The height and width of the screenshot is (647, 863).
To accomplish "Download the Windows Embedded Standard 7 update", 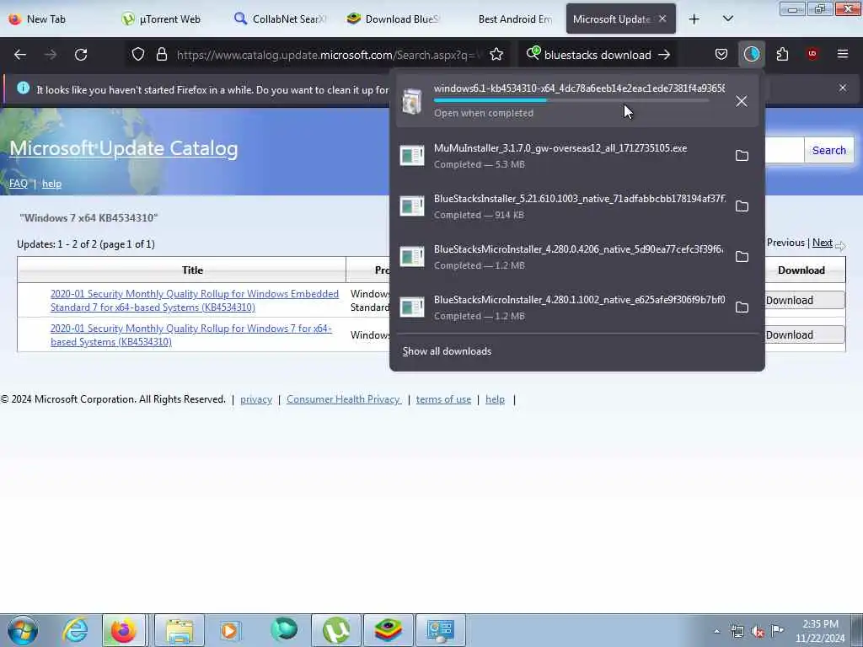I will 803,301.
